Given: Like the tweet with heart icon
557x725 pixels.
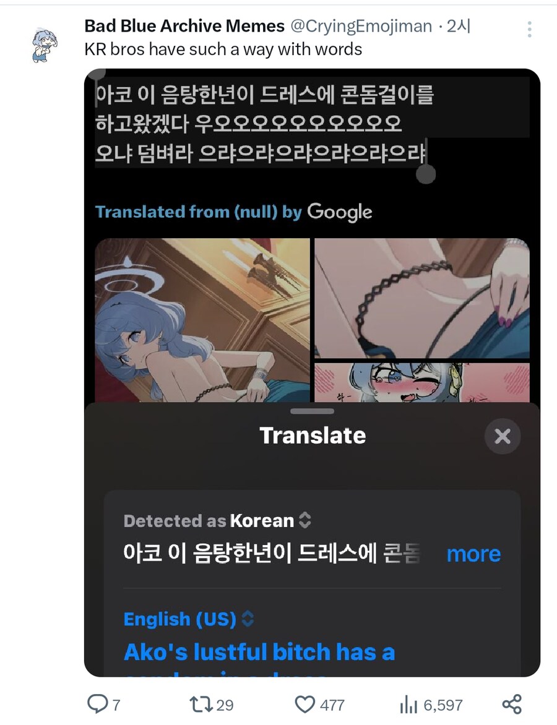Looking at the screenshot, I should 305,705.
